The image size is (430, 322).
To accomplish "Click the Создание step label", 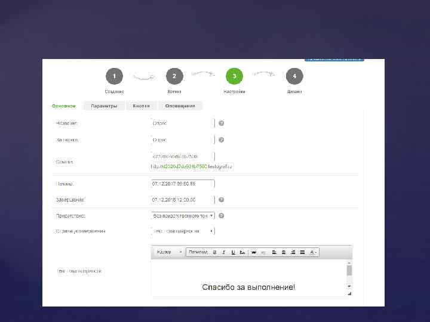I will click(114, 91).
